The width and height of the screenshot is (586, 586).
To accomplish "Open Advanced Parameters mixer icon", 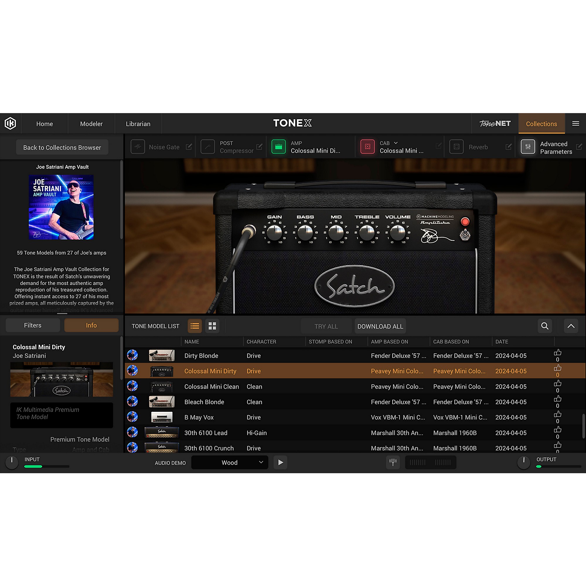I will pyautogui.click(x=528, y=147).
